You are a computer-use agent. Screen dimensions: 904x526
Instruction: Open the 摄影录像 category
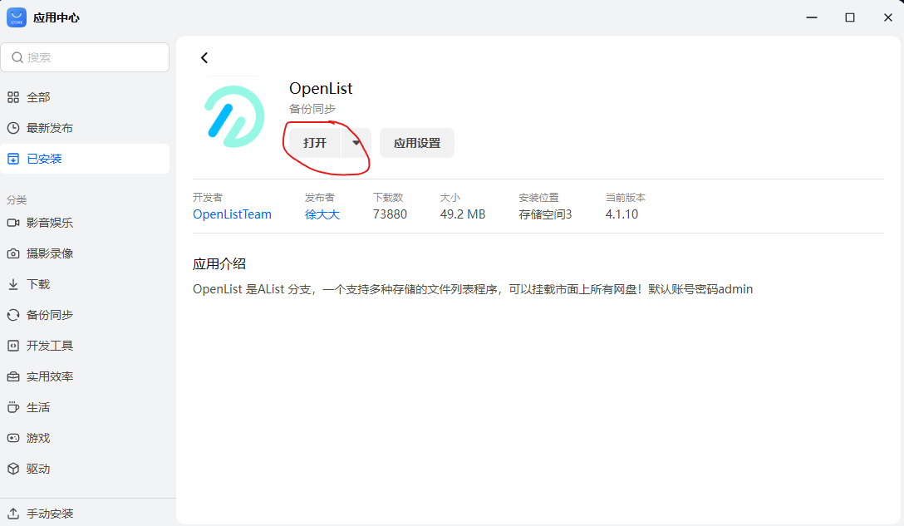coord(85,253)
